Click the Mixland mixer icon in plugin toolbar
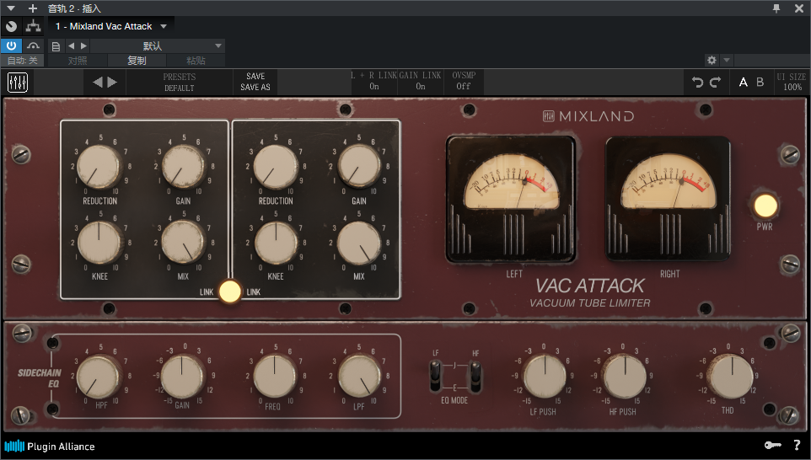This screenshot has width=811, height=460. tap(17, 82)
